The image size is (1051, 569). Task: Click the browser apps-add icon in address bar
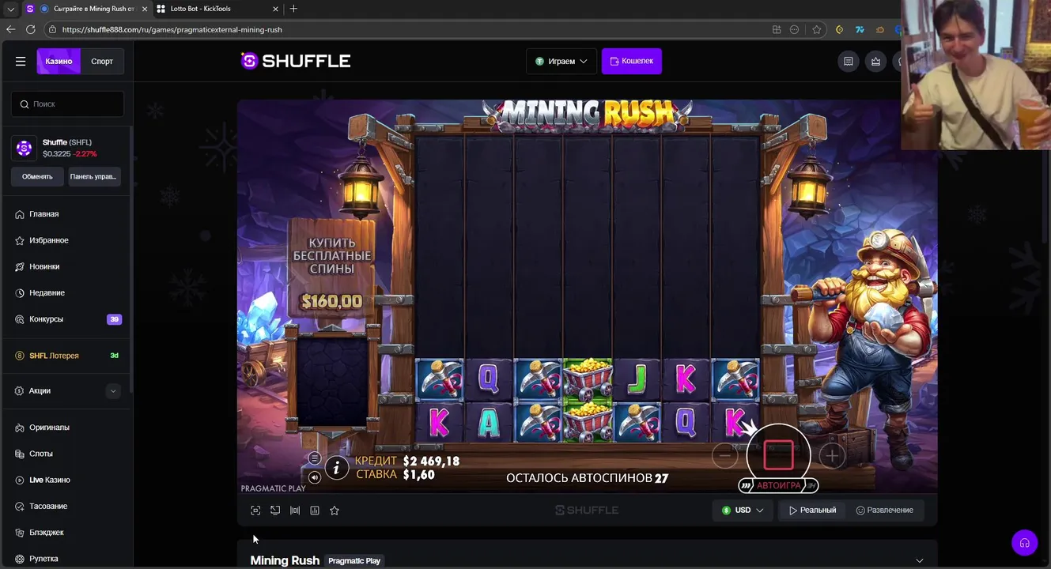[777, 29]
